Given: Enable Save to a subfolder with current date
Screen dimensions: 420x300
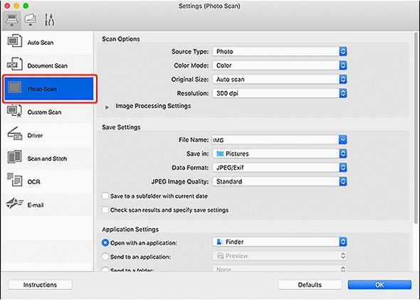Looking at the screenshot, I should pos(105,196).
